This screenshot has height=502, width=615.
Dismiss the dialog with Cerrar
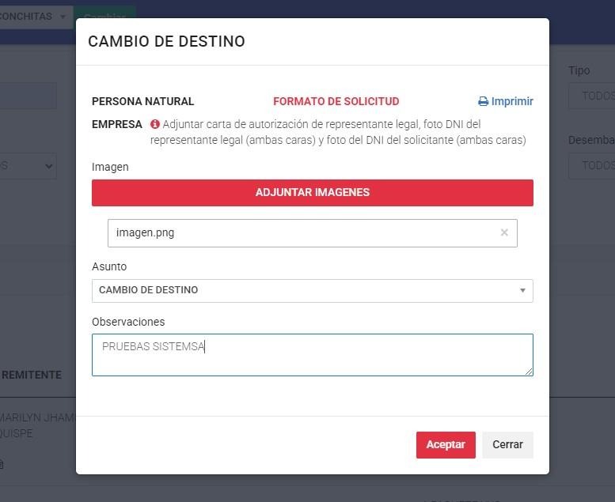(507, 445)
